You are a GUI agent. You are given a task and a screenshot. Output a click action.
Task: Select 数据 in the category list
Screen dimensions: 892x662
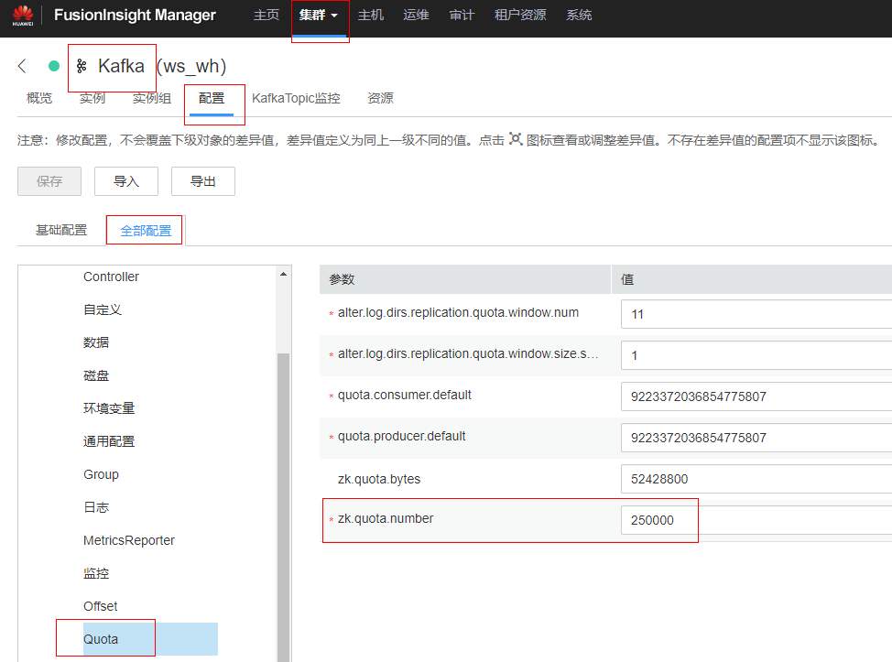[96, 343]
